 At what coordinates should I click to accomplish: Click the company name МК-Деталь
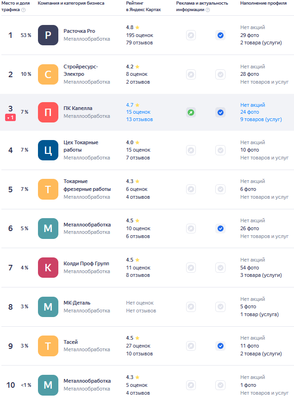pyautogui.click(x=77, y=303)
